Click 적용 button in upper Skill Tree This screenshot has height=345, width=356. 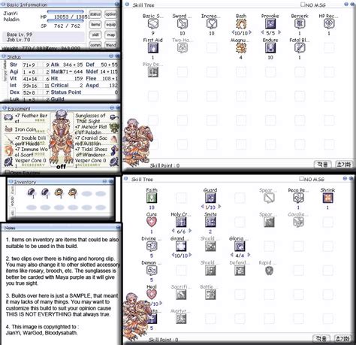[322, 165]
